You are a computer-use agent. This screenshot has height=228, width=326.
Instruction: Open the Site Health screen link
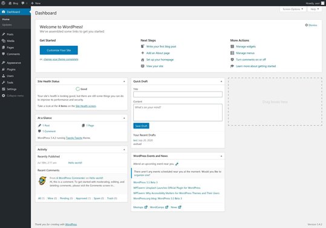pyautogui.click(x=86, y=106)
